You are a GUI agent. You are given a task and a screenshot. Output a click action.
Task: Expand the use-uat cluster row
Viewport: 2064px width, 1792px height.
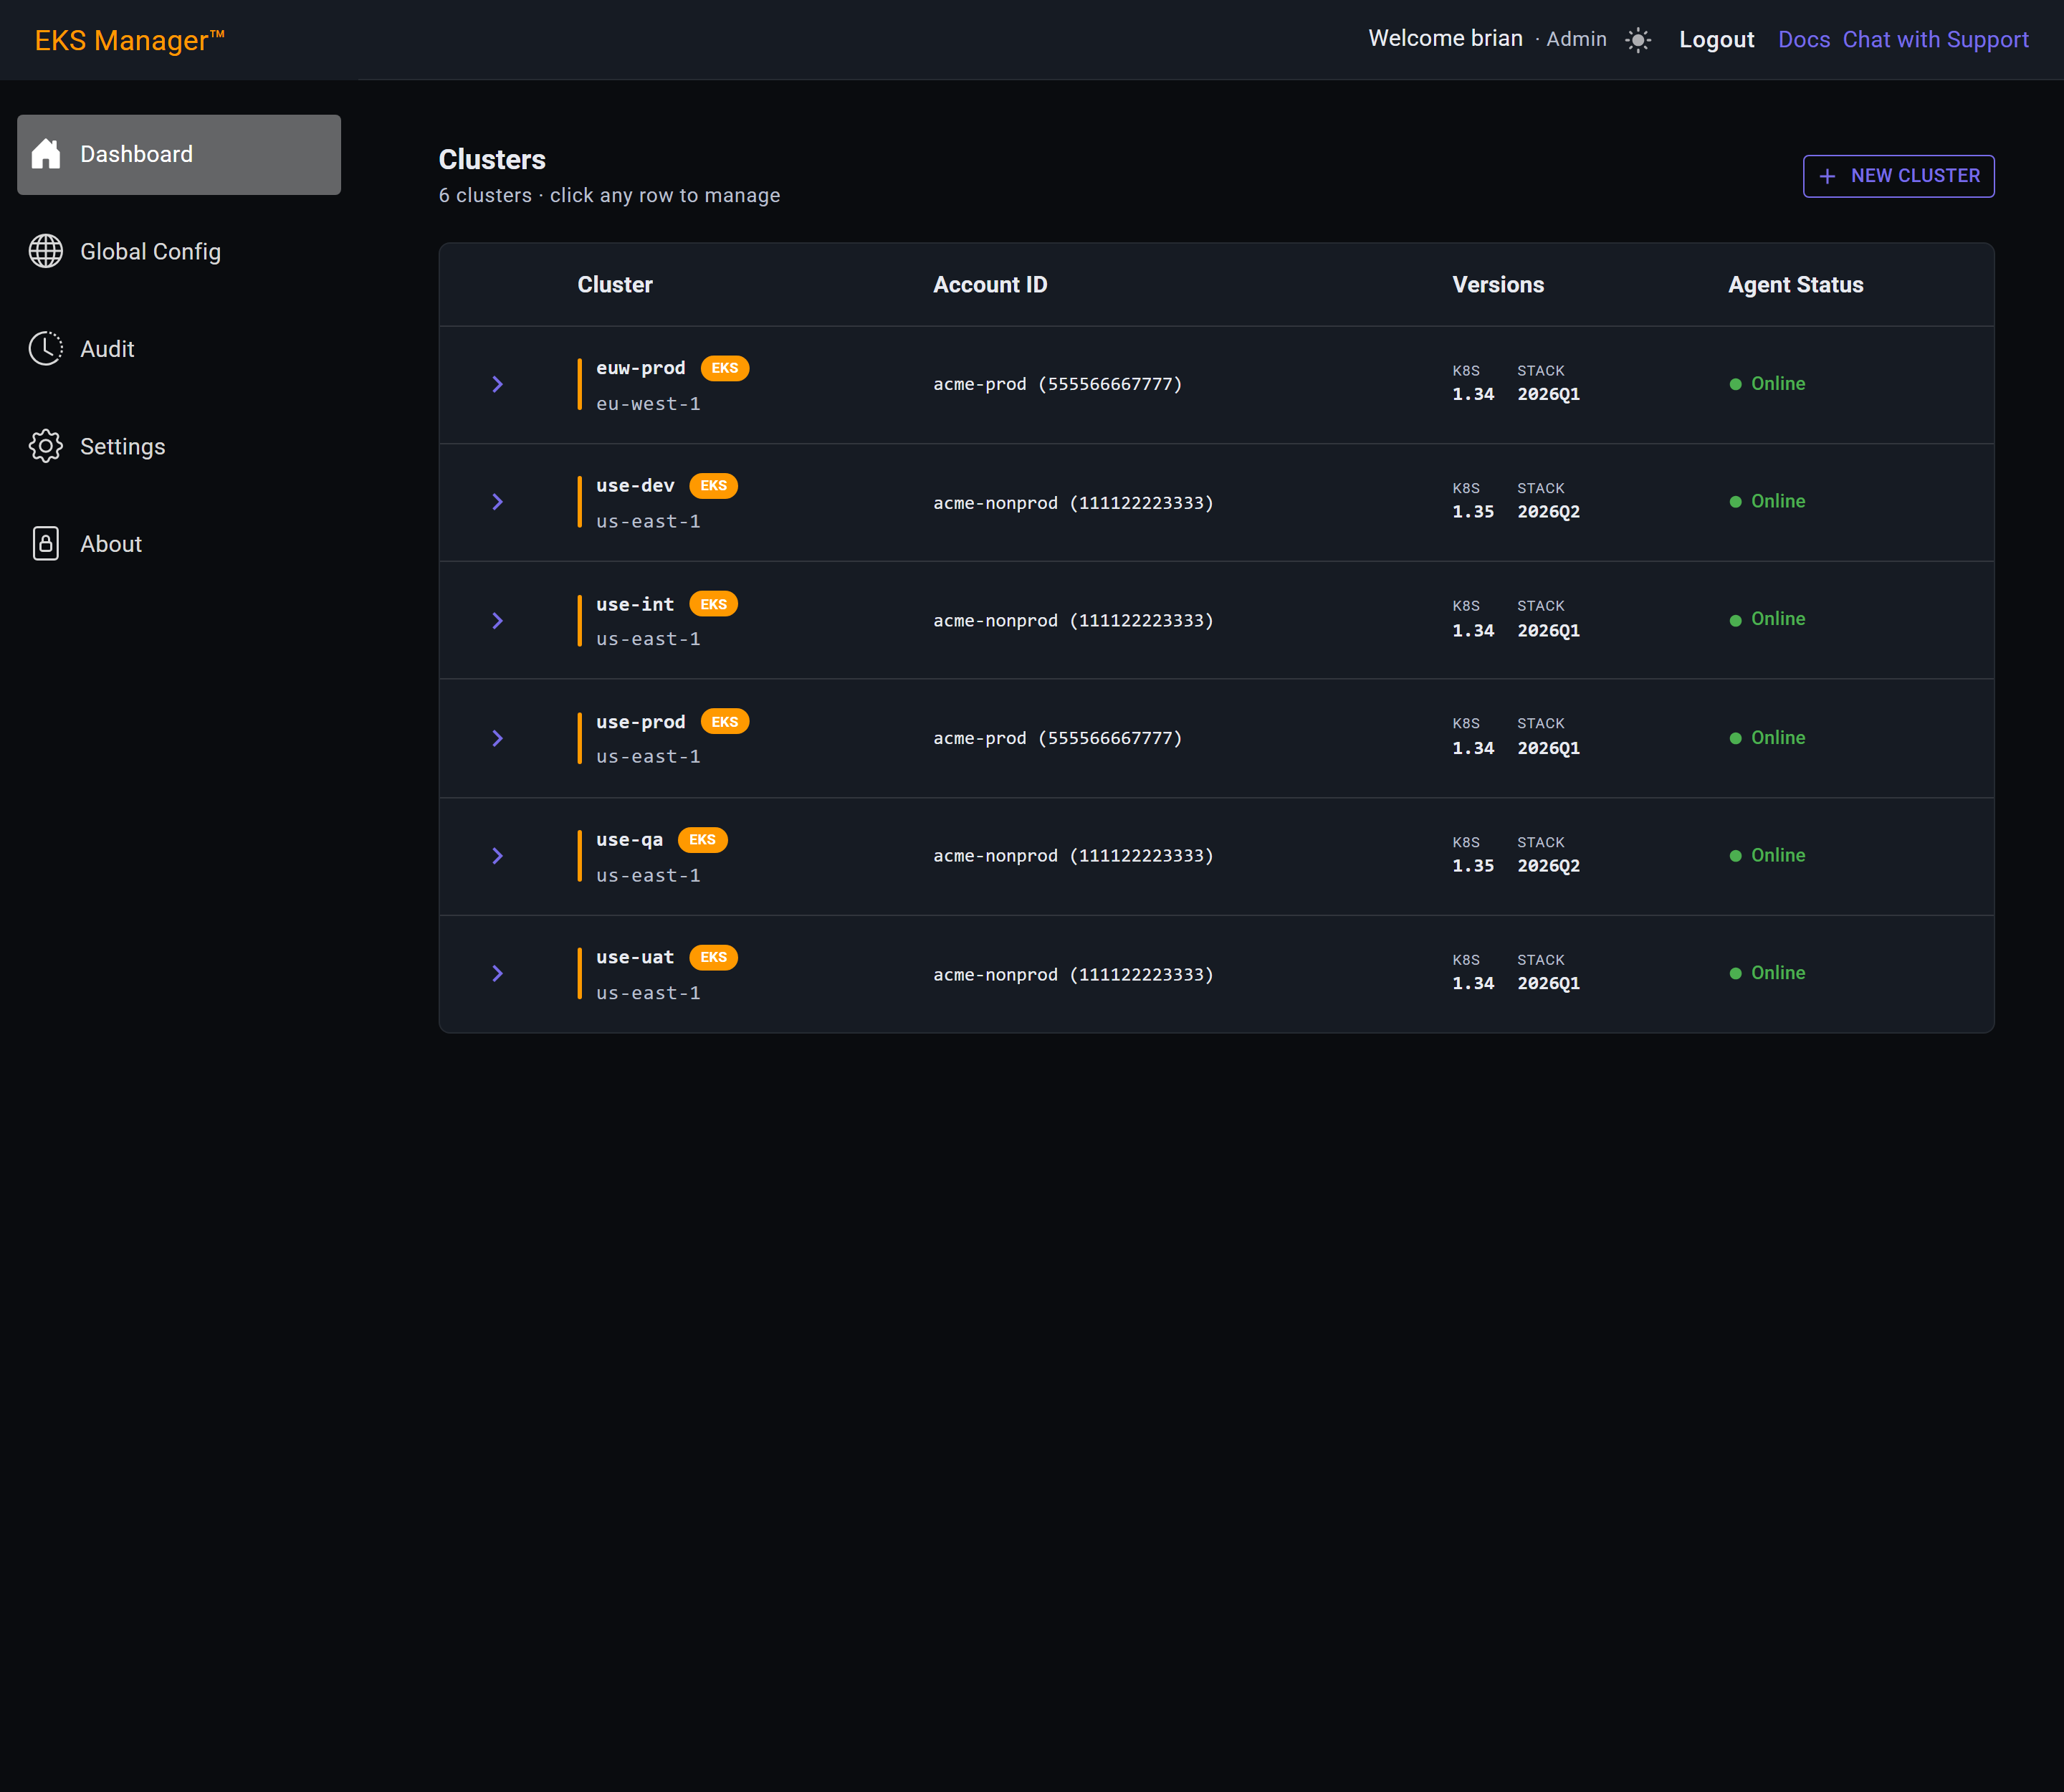click(497, 974)
